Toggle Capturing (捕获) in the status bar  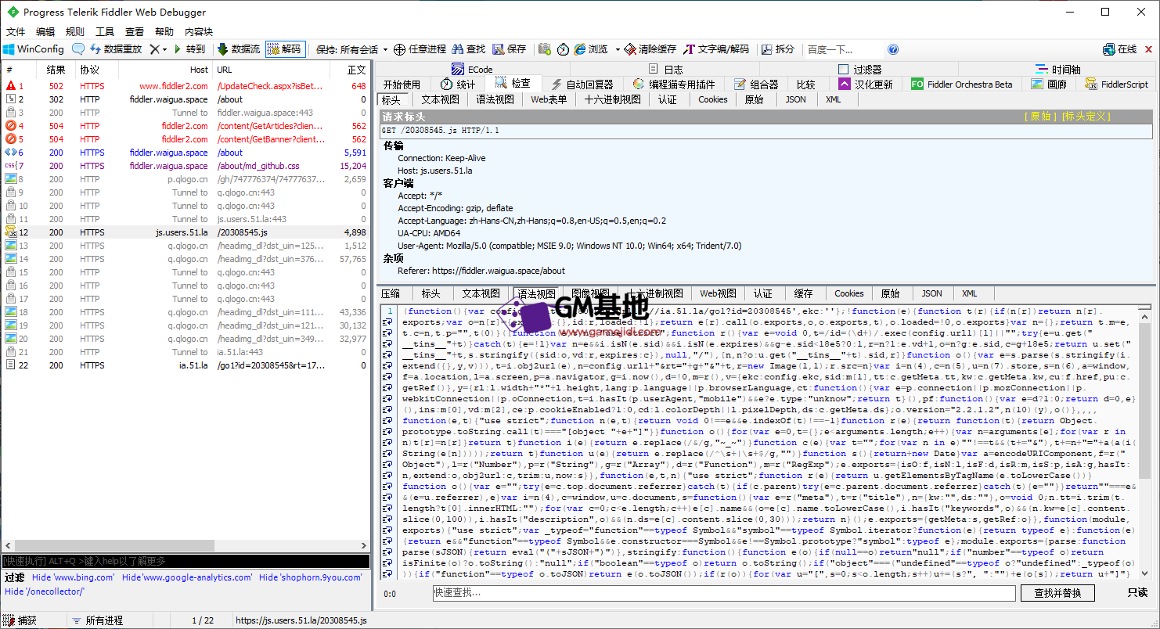20,620
